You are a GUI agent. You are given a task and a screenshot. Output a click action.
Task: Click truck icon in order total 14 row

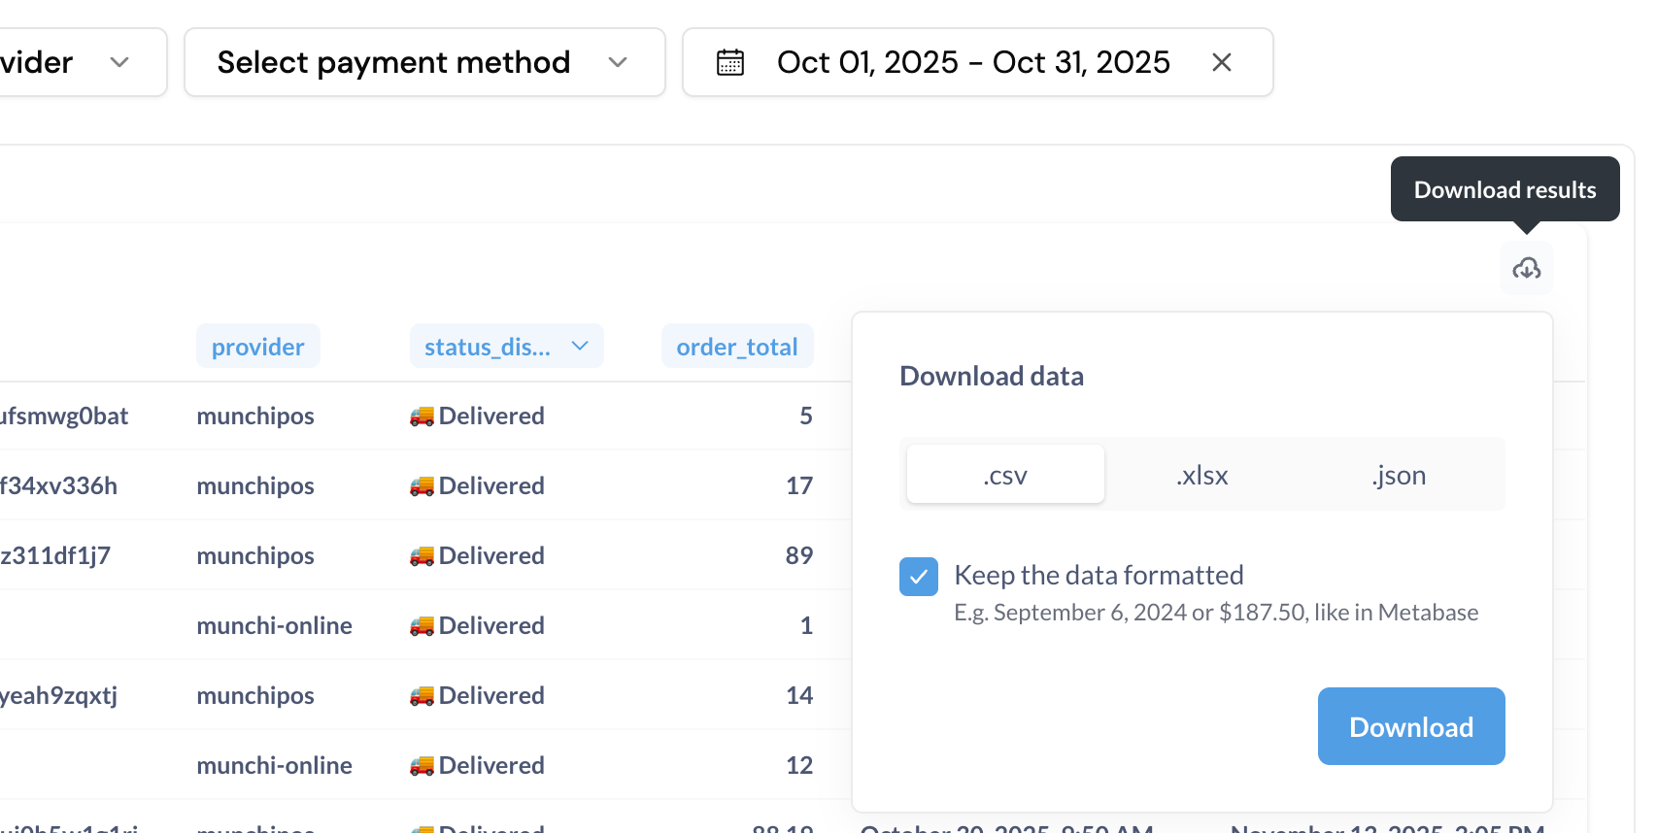(422, 696)
